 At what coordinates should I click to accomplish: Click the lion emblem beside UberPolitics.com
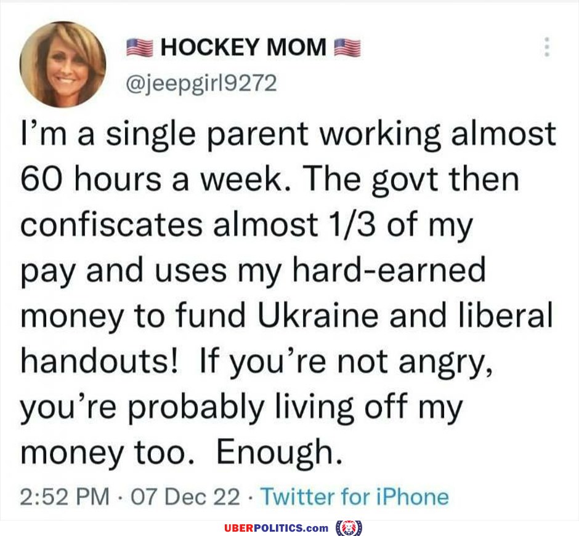(348, 528)
